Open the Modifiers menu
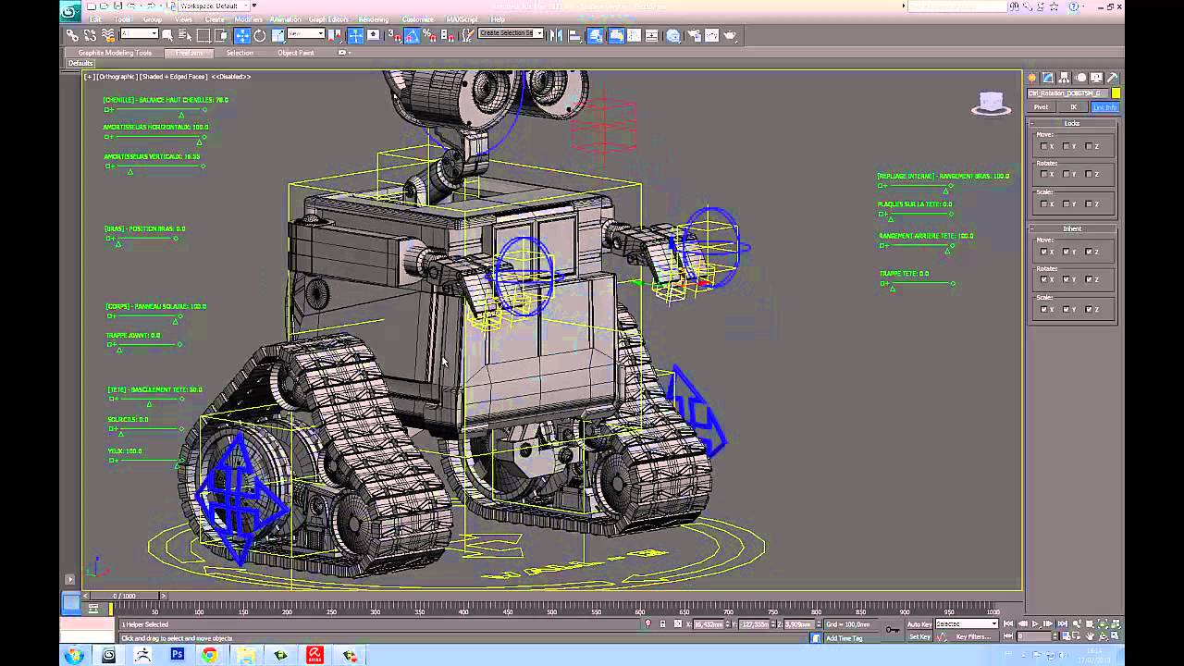 point(248,19)
